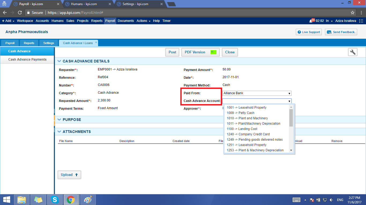Screen dimensions: 366x205
Task: Collapse the Cash Advance Details section
Action: (59, 61)
